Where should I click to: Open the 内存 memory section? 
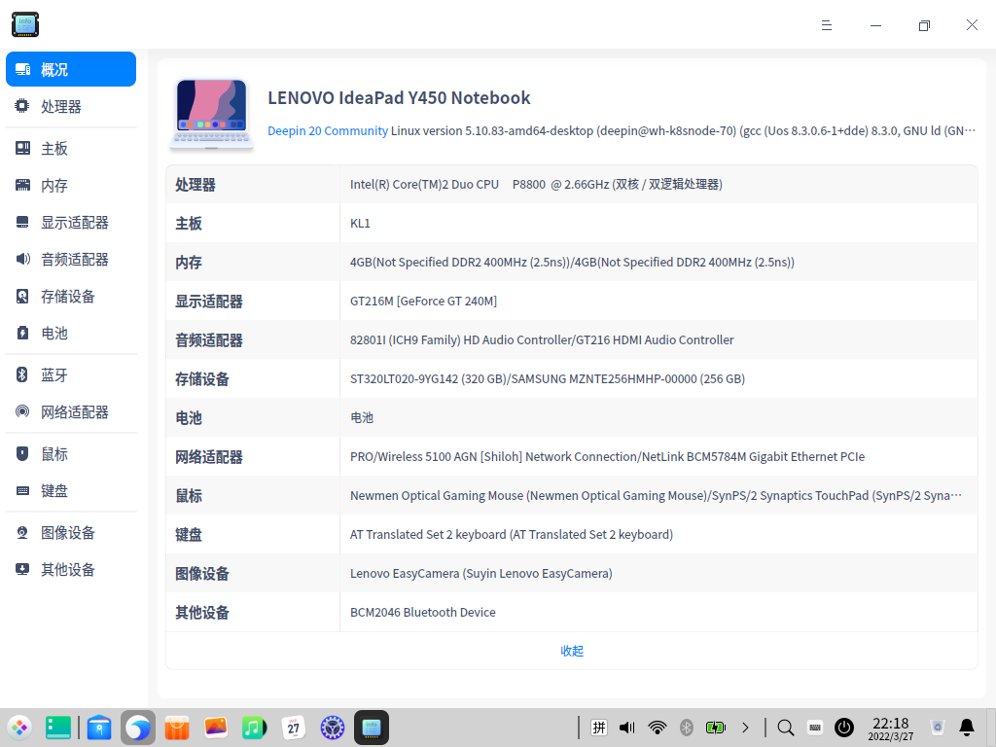pyautogui.click(x=70, y=185)
